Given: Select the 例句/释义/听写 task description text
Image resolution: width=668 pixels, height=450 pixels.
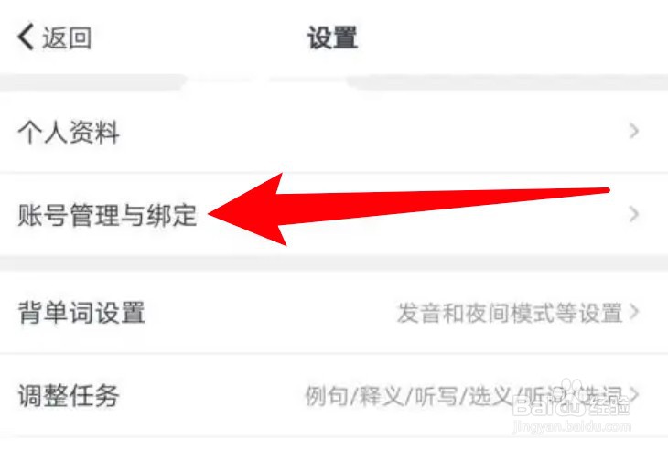Looking at the screenshot, I should point(464,396).
